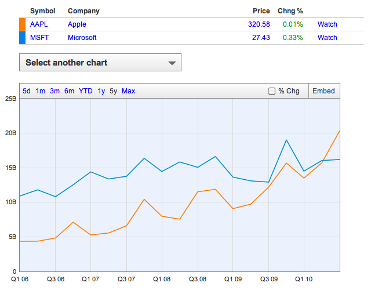Switch chart to 3m range
The width and height of the screenshot is (371, 290).
tap(54, 91)
